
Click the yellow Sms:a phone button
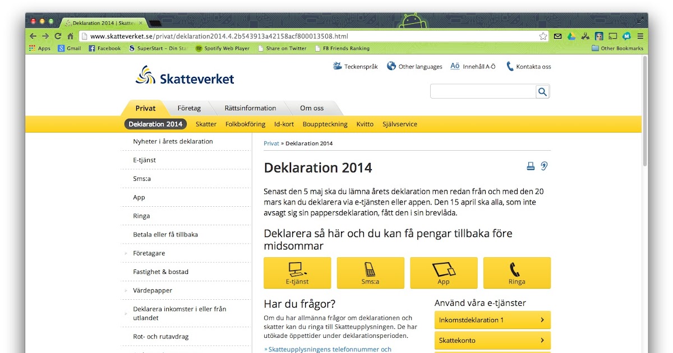(x=370, y=273)
